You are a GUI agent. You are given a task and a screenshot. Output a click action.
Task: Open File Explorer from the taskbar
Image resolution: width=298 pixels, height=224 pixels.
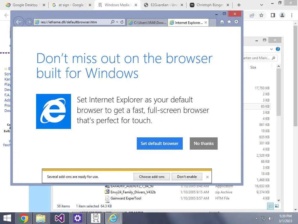(x=41, y=218)
